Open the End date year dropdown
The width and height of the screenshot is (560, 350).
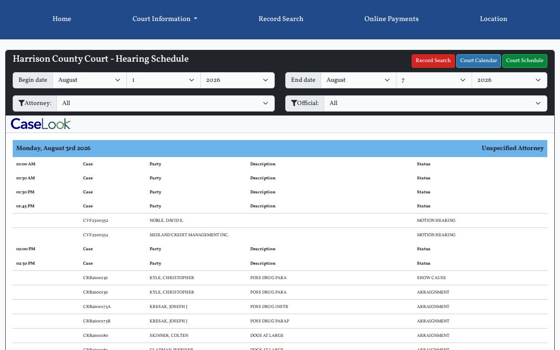(x=509, y=80)
